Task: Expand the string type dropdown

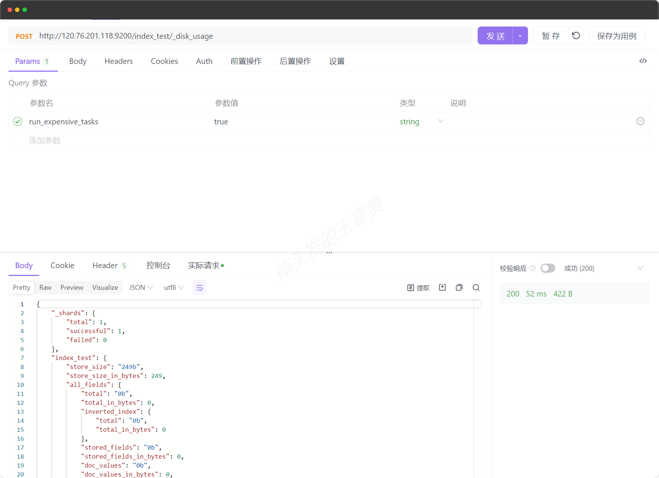Action: tap(441, 121)
